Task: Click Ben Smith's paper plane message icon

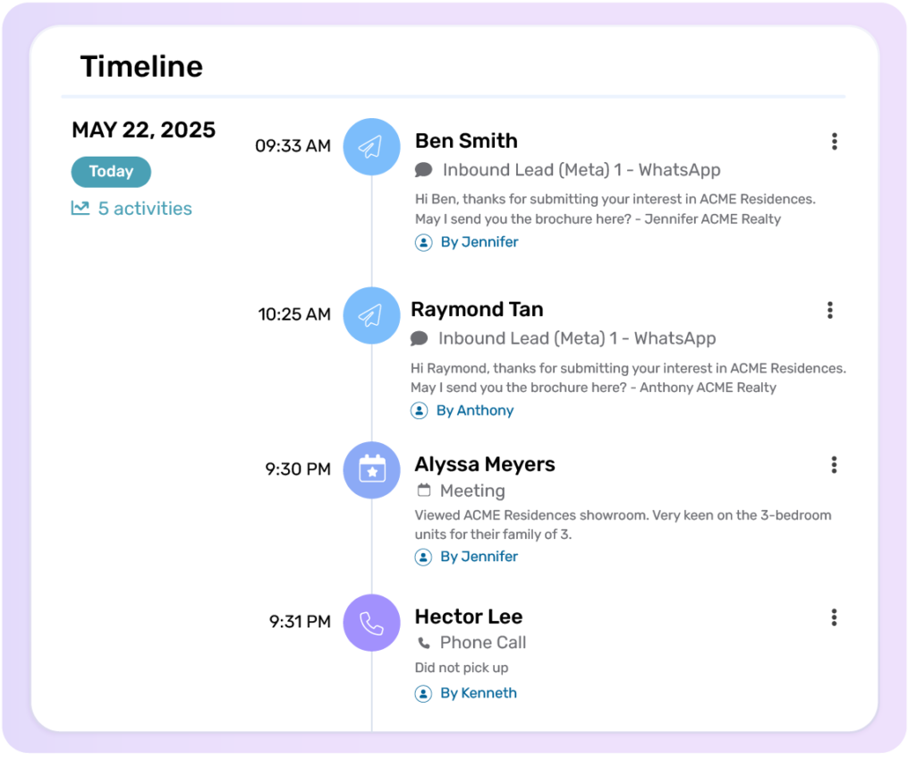Action: click(371, 147)
